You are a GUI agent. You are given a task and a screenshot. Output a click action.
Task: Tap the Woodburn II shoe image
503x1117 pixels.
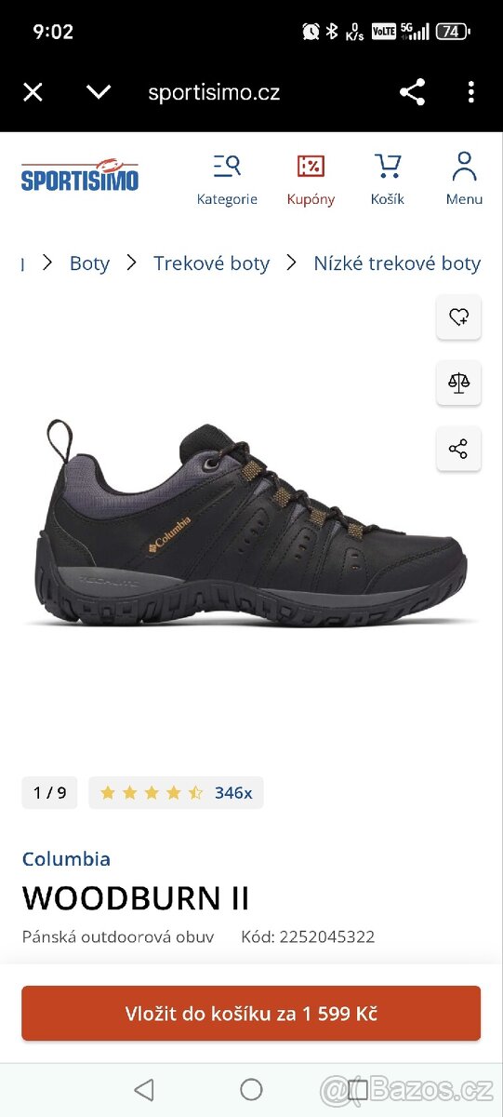[251, 523]
